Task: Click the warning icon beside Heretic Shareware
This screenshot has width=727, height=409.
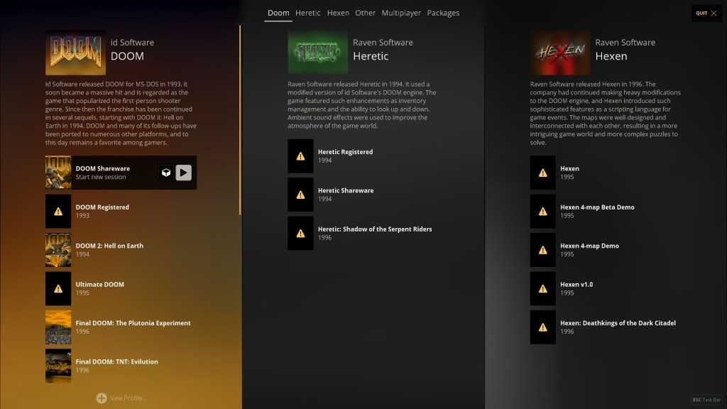Action: click(300, 195)
